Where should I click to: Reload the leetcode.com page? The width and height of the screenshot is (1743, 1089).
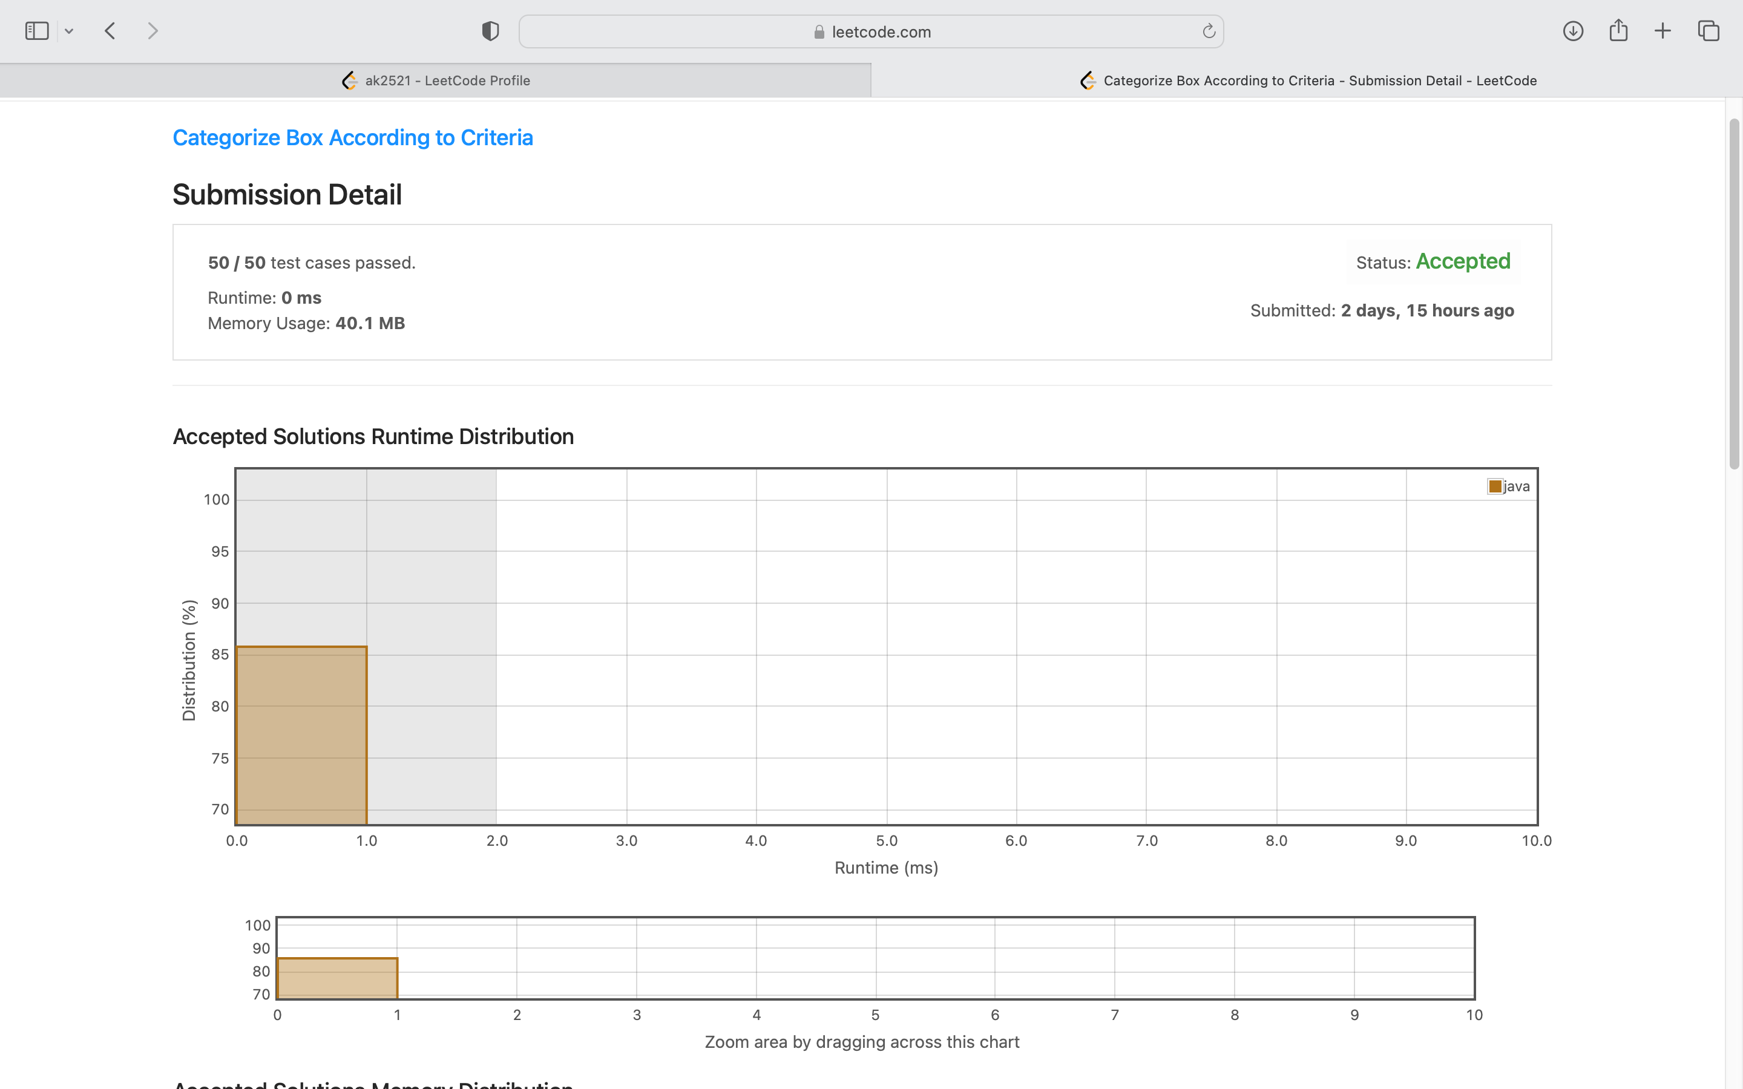[x=1209, y=31]
